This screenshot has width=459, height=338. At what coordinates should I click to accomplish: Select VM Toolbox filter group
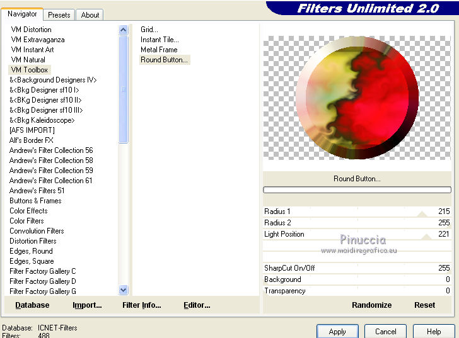coord(29,70)
